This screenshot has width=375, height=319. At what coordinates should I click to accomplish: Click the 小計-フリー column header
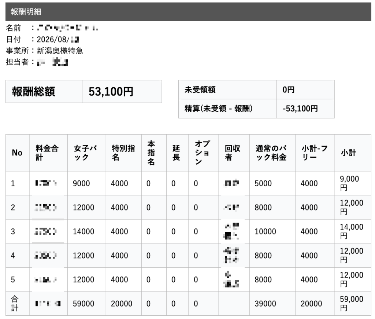315,153
